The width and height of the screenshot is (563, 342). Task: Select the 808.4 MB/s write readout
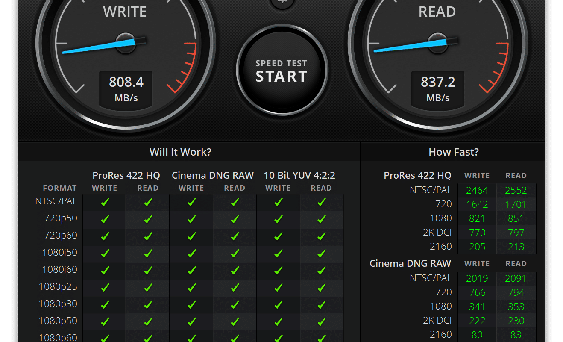coord(126,89)
